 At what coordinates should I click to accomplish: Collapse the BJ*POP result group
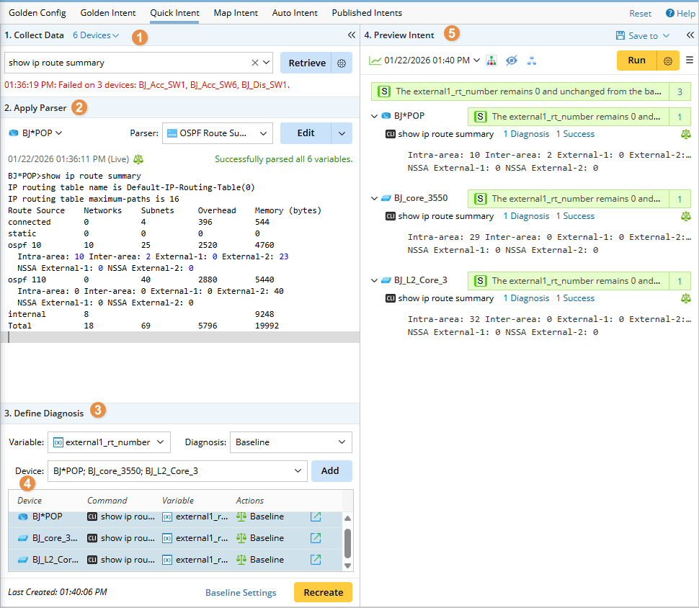(x=374, y=116)
